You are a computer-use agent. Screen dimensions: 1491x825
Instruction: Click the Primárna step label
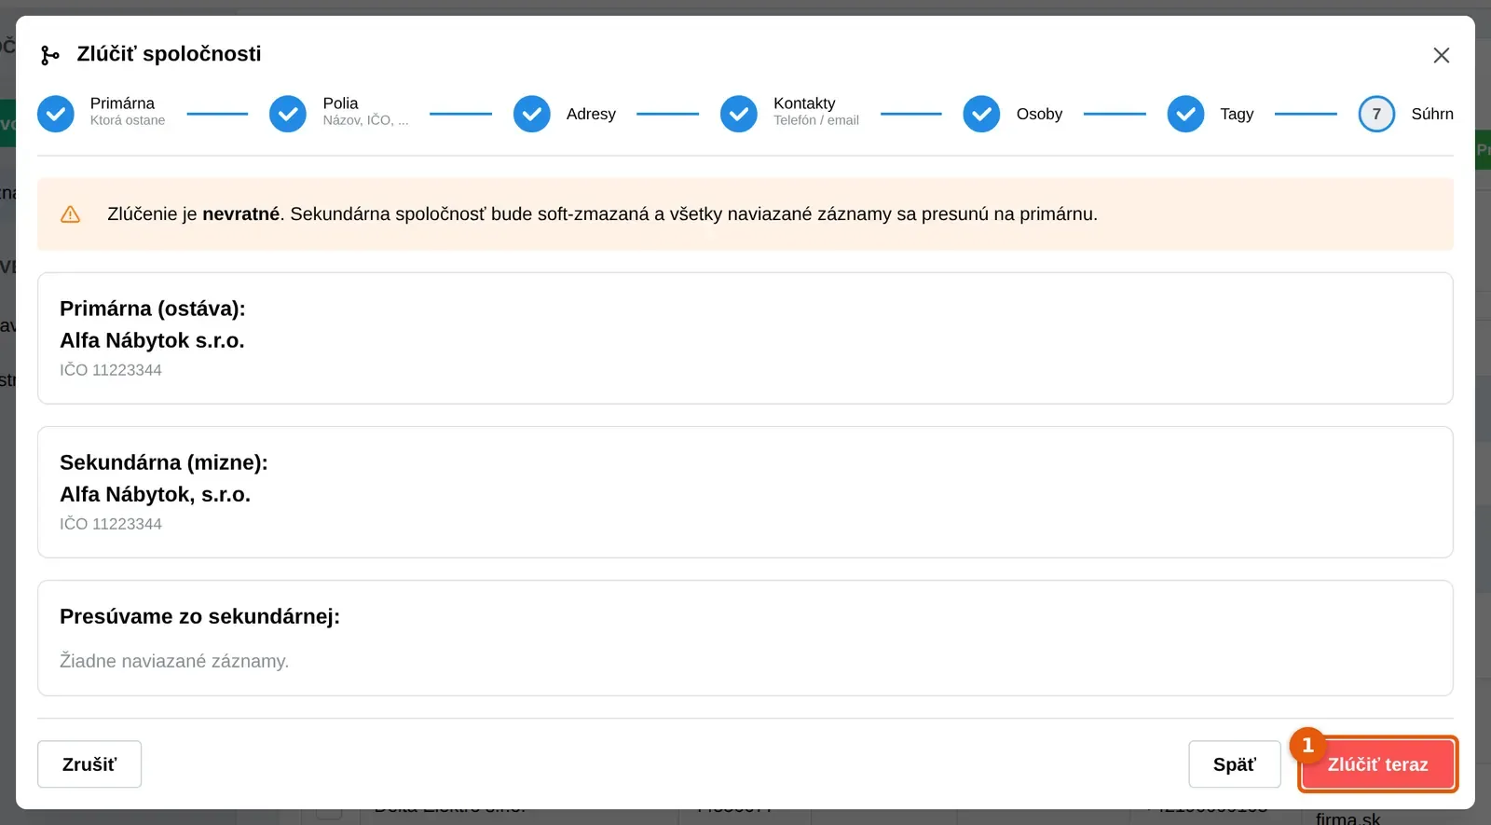pos(122,103)
